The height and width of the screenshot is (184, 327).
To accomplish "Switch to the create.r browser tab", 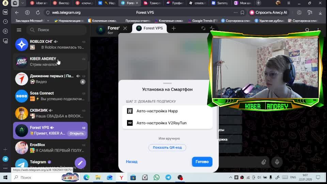I will (x=197, y=3).
